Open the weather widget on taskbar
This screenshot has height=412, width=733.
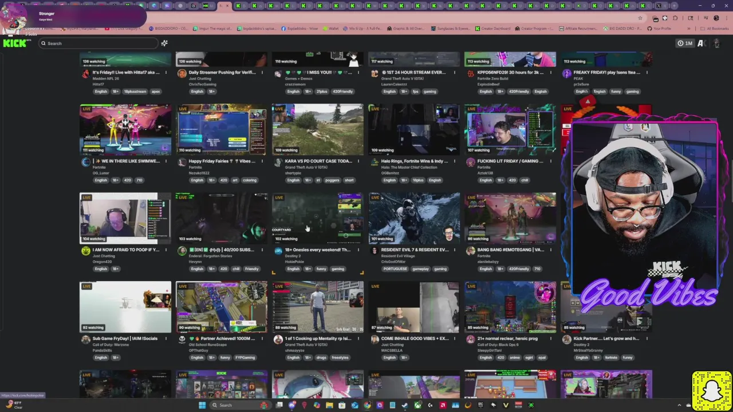[14, 405]
